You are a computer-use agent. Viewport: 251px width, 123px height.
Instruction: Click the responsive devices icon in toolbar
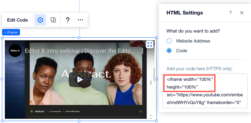(x=53, y=20)
